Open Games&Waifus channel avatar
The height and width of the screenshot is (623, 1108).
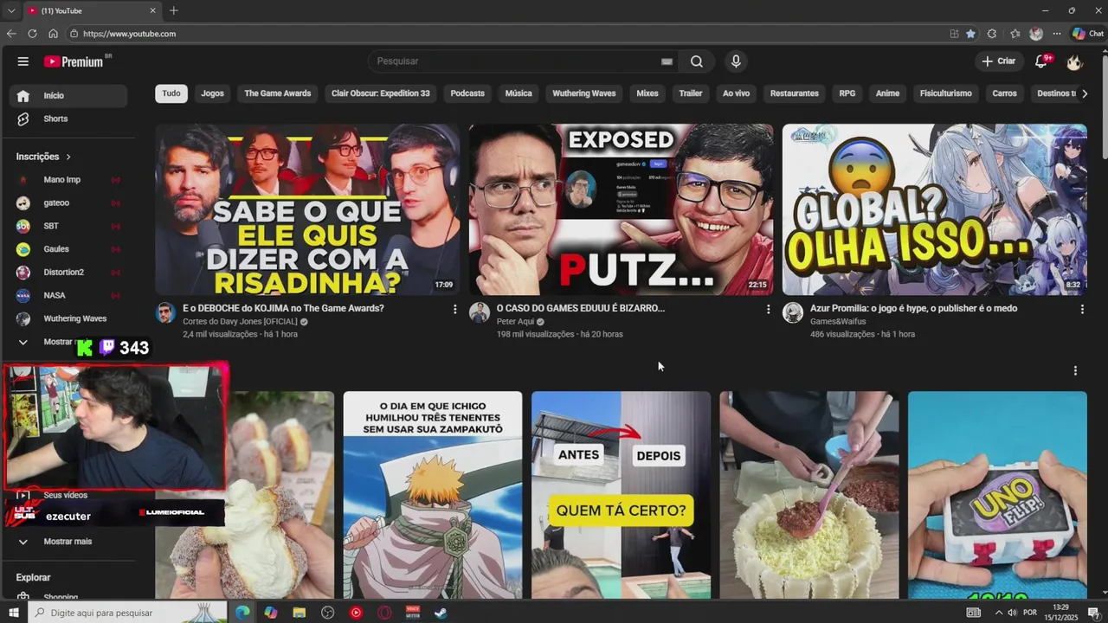pos(793,313)
